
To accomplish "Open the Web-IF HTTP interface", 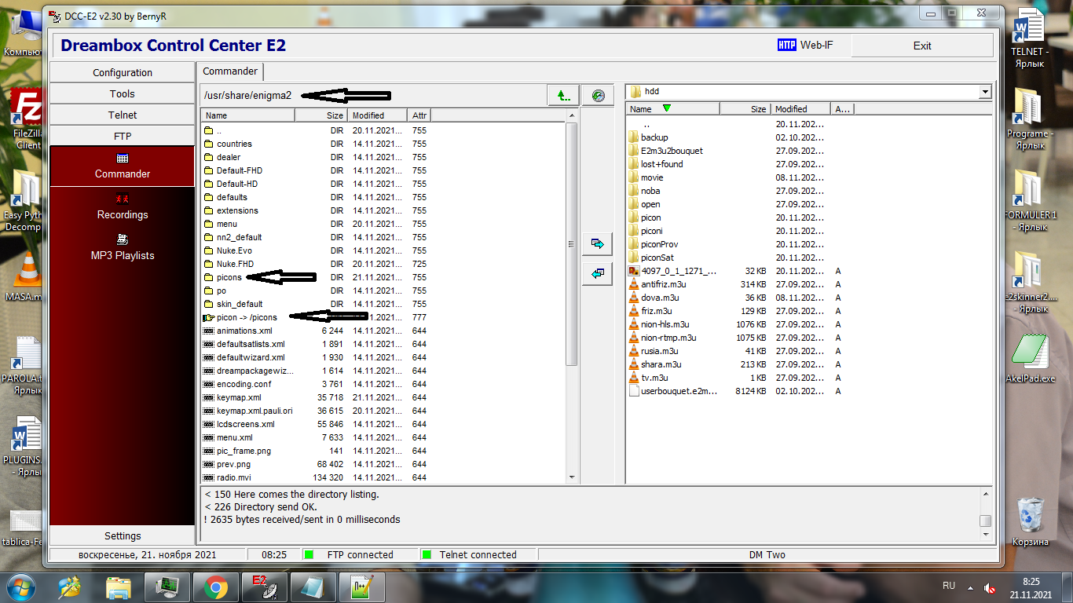I will [805, 46].
